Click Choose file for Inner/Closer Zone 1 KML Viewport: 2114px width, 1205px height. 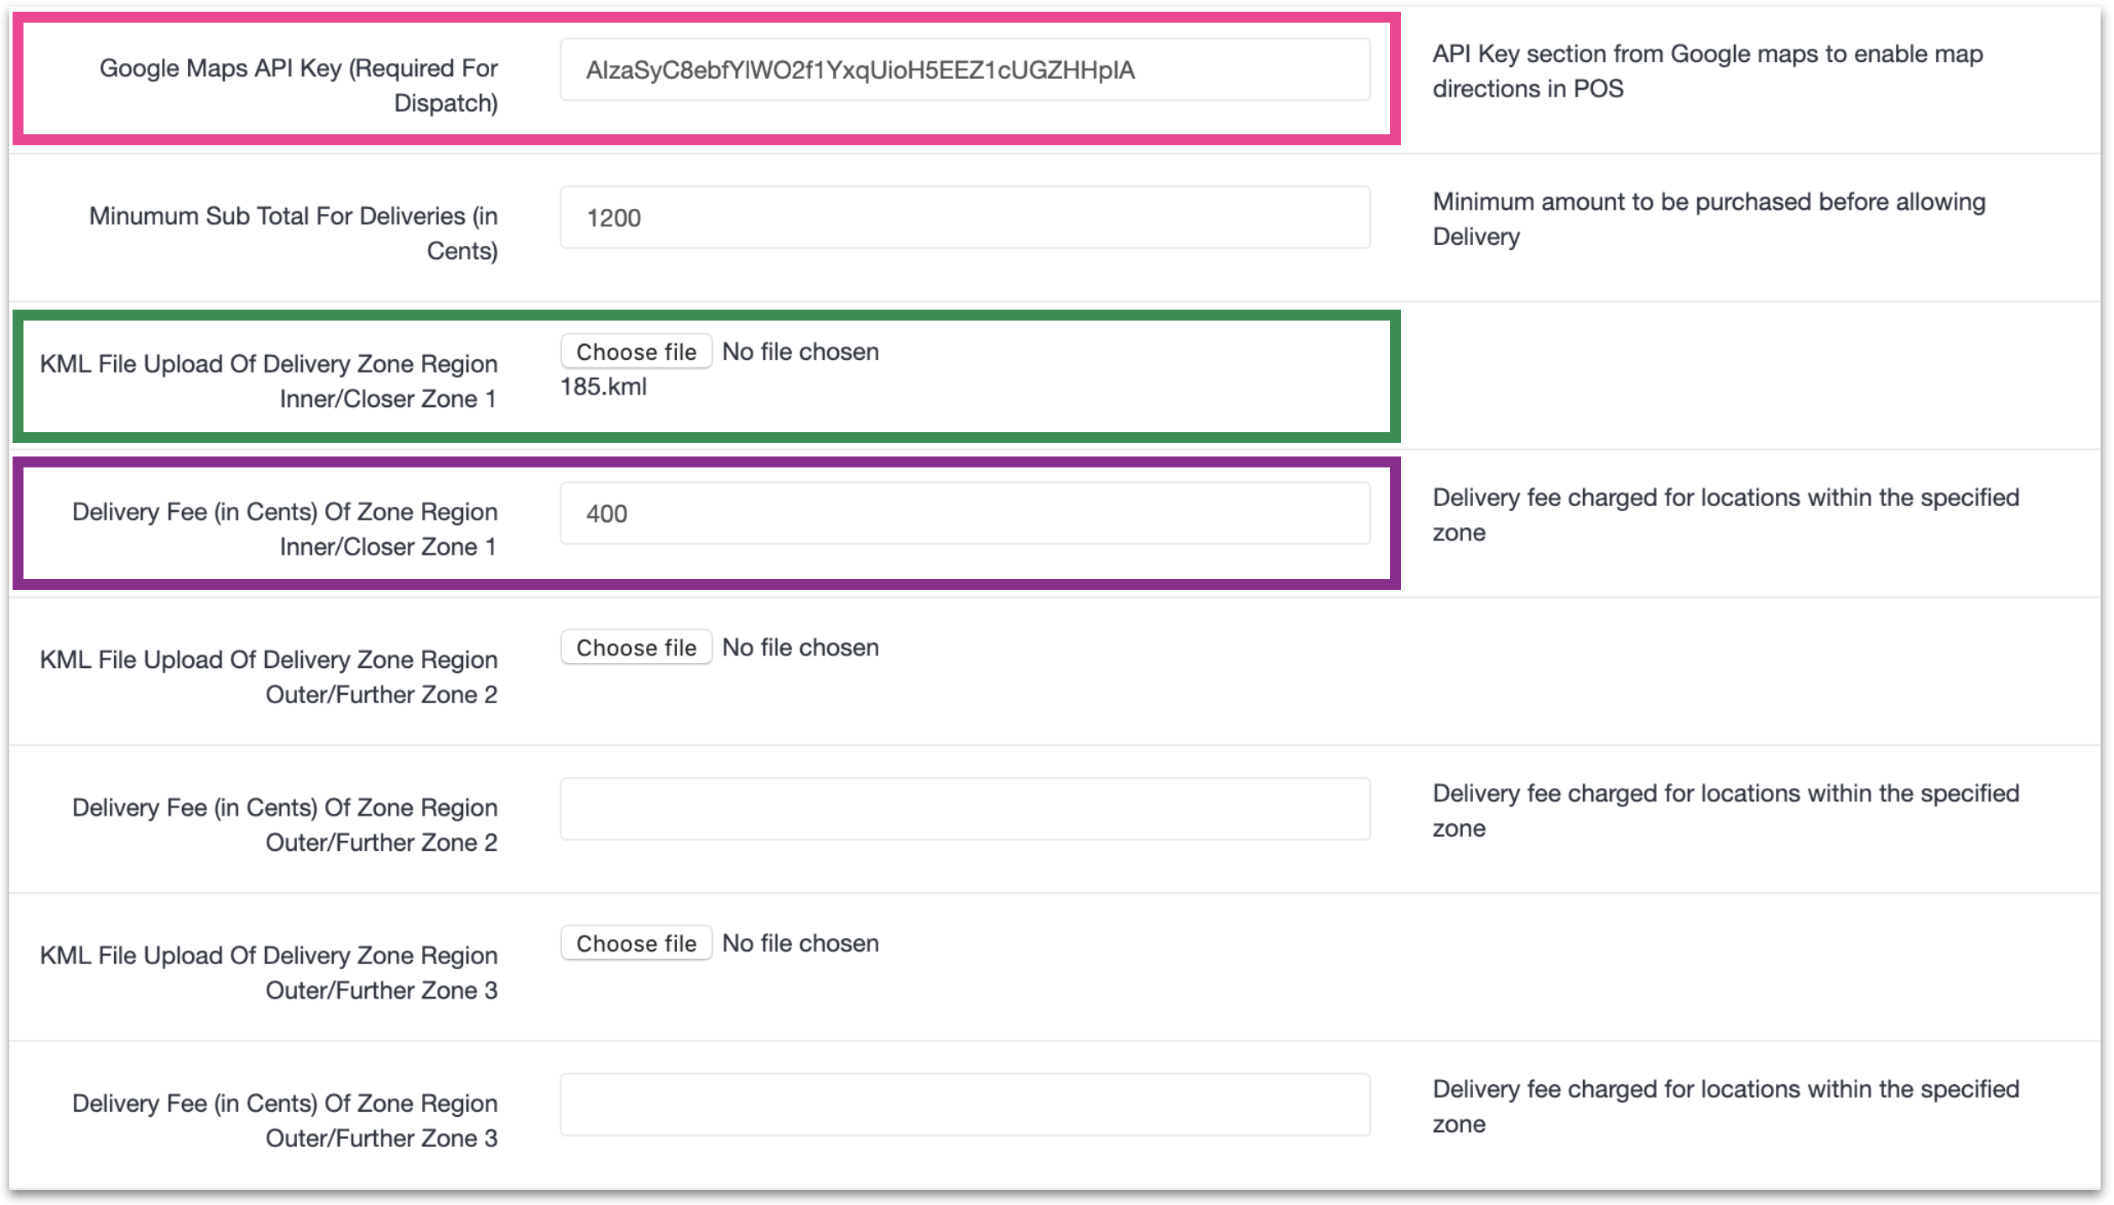point(636,352)
